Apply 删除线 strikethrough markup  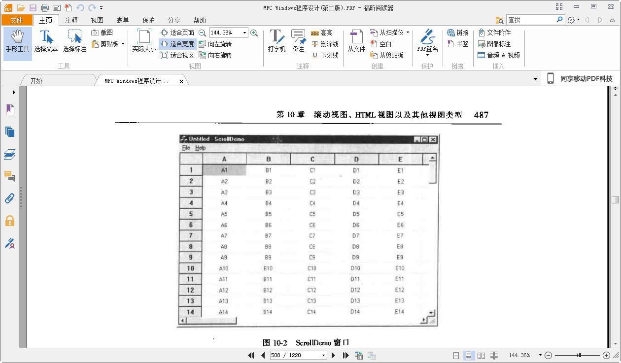click(x=325, y=44)
